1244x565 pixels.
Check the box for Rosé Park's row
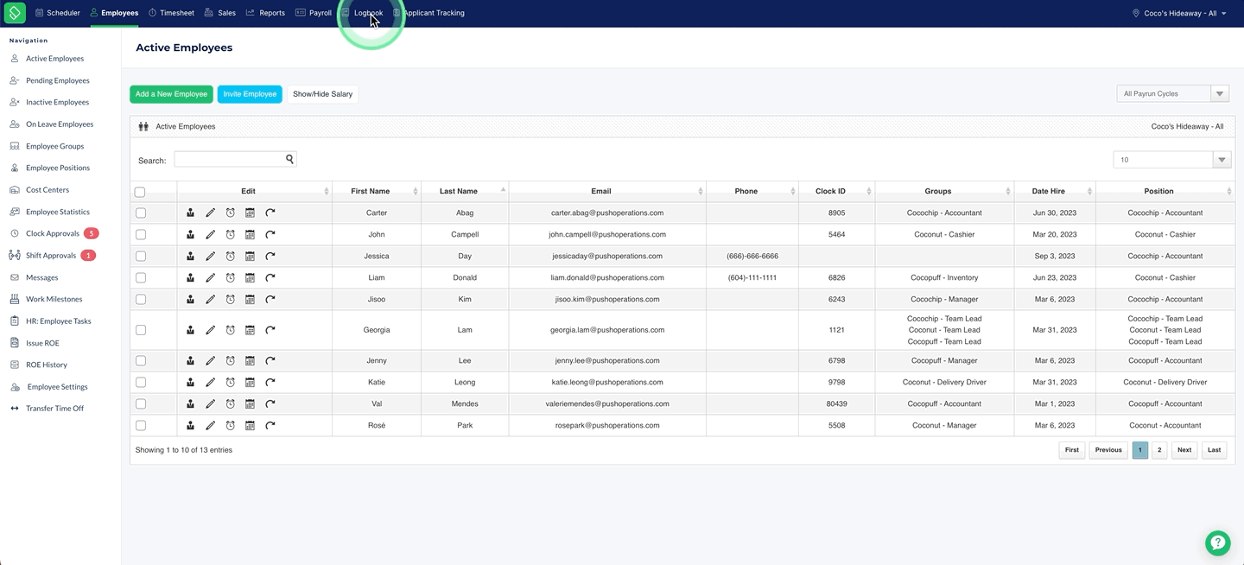click(141, 425)
